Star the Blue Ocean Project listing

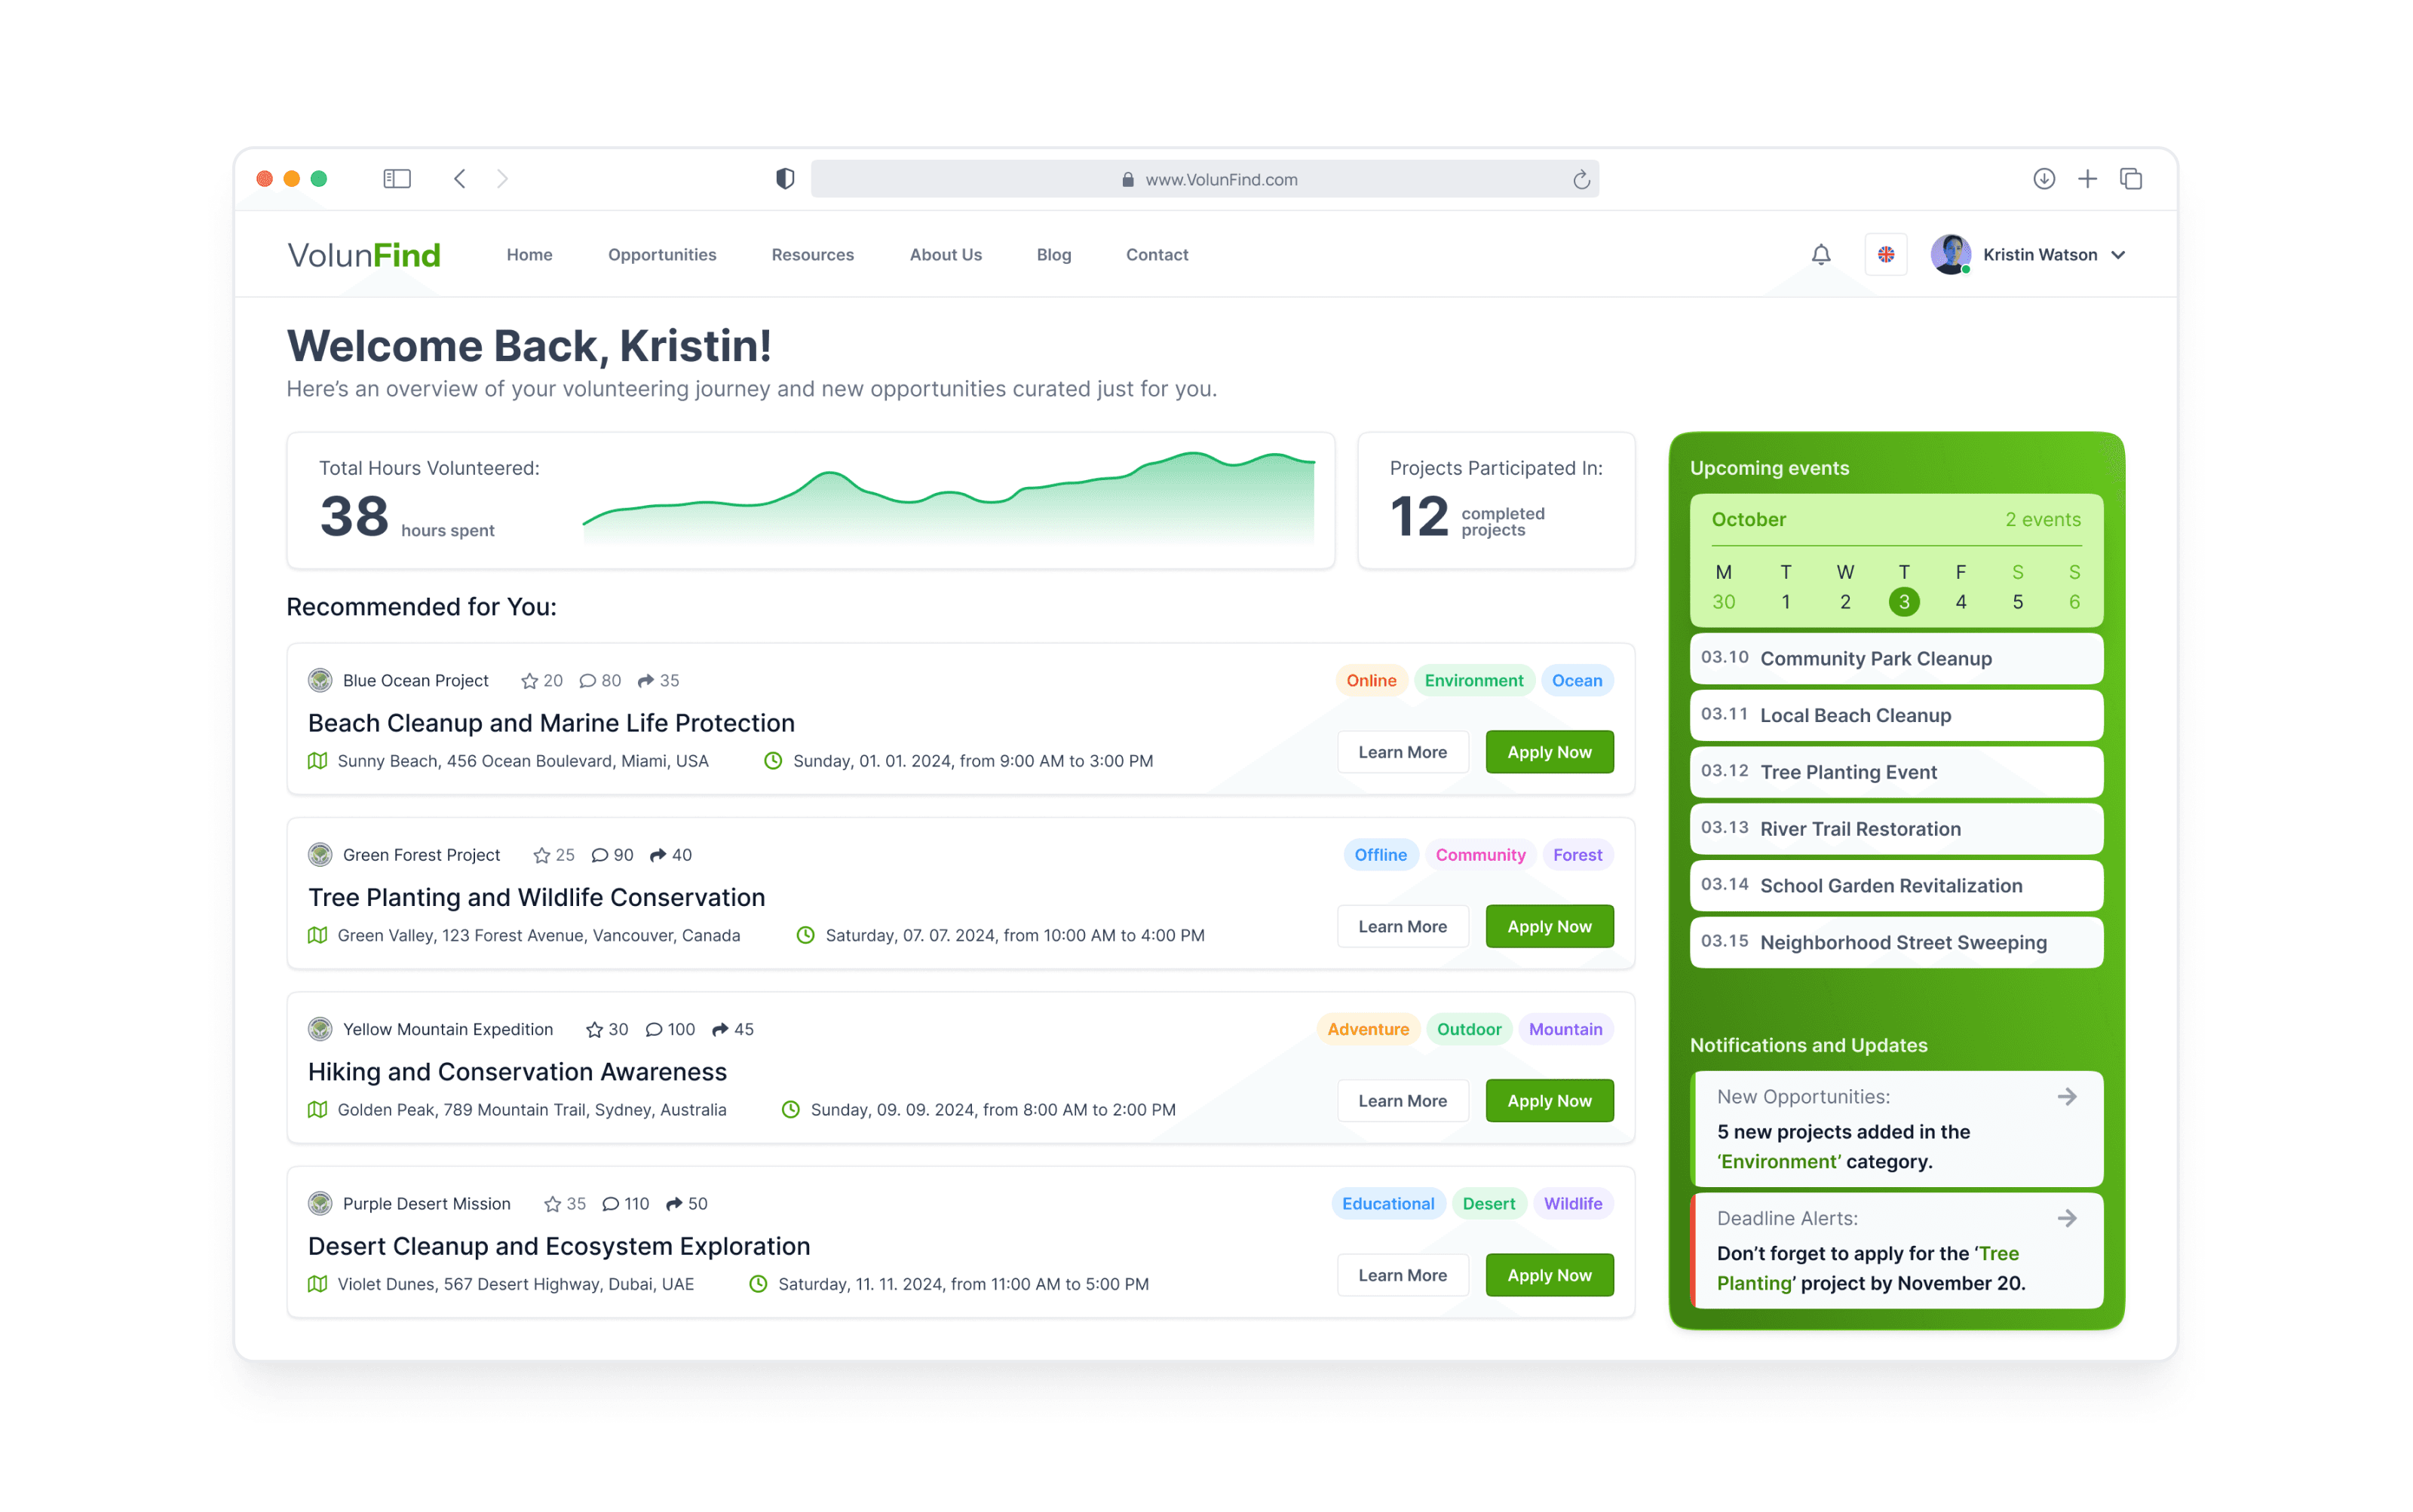click(x=529, y=681)
